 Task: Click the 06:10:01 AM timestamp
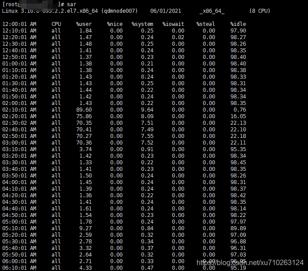[x=19, y=268]
